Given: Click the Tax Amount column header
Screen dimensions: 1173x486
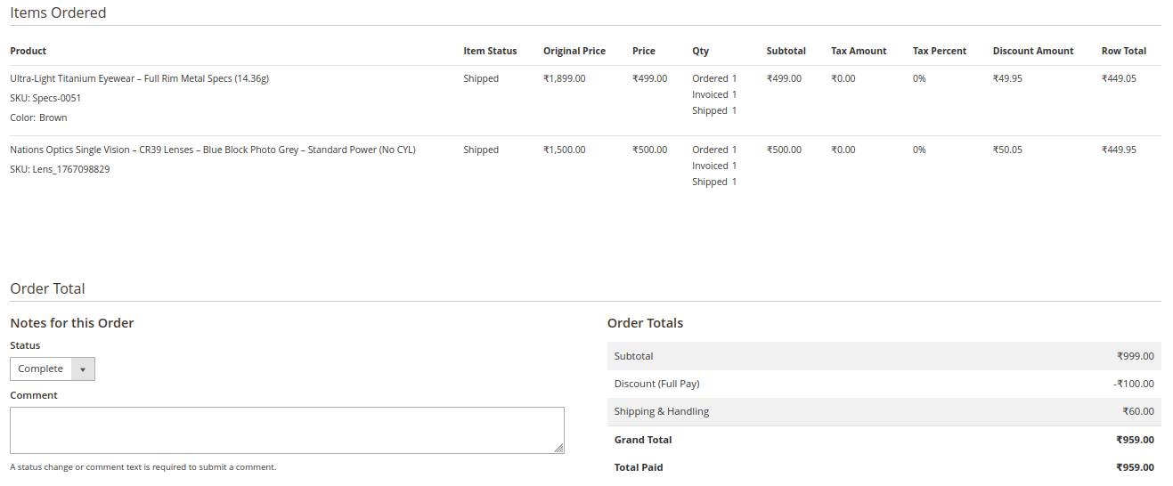Looking at the screenshot, I should click(859, 51).
